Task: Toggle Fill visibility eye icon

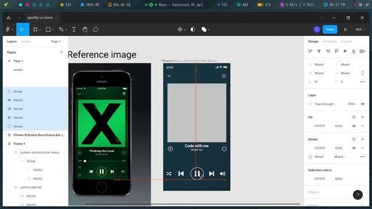Action: pos(354,126)
